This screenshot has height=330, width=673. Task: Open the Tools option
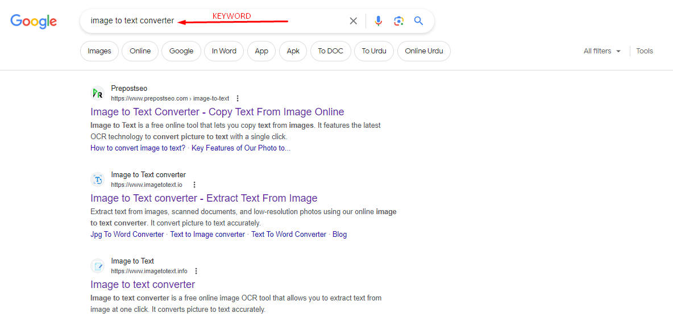pyautogui.click(x=644, y=51)
